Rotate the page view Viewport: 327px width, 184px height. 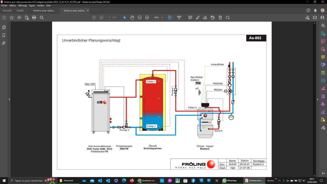[x=228, y=18]
